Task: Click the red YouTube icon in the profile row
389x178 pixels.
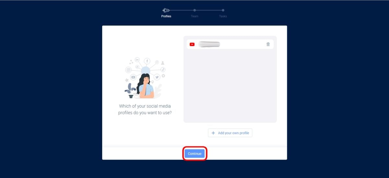Action: (x=192, y=44)
